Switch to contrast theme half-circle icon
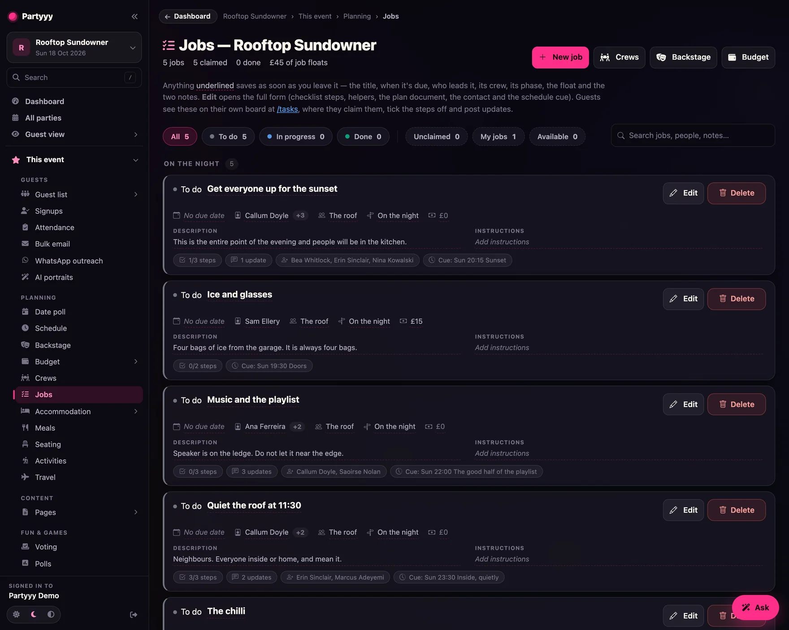789x630 pixels. [51, 614]
